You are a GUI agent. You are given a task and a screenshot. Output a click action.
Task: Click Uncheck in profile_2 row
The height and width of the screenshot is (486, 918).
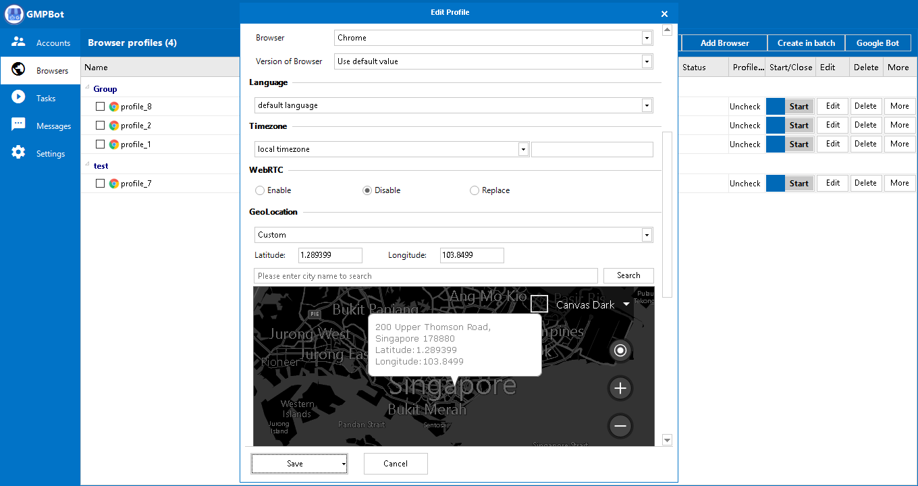745,126
